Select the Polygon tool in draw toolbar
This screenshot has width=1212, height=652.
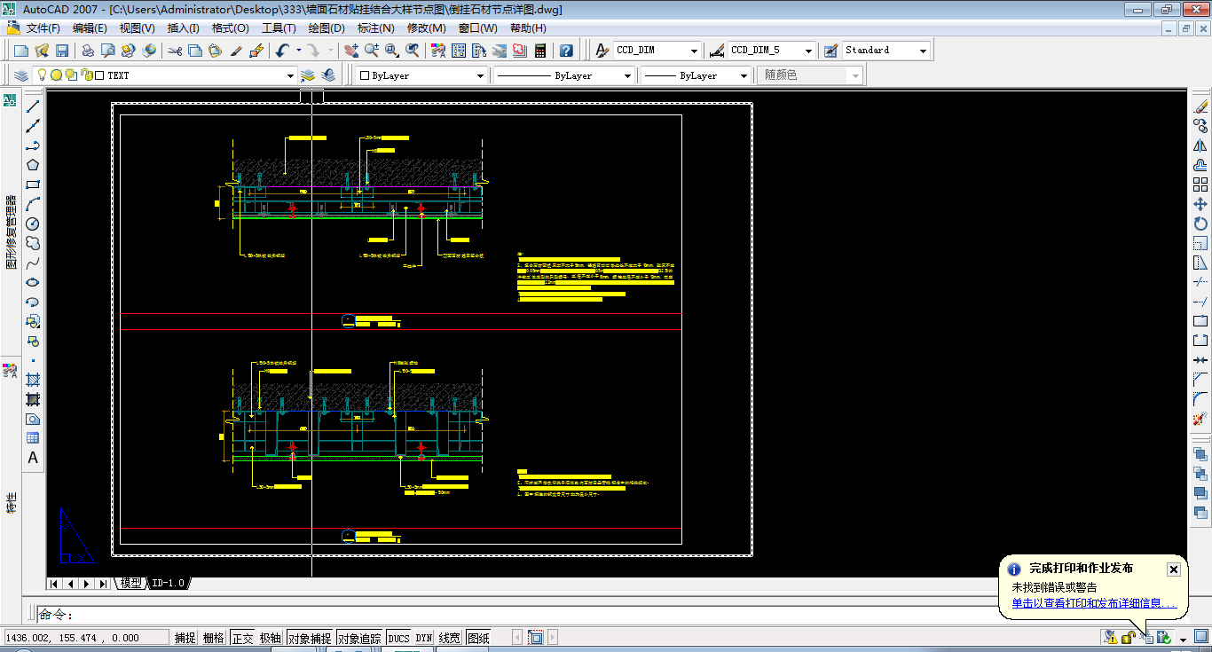tap(33, 165)
